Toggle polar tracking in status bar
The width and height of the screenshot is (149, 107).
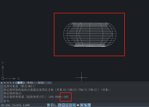tap(60, 105)
